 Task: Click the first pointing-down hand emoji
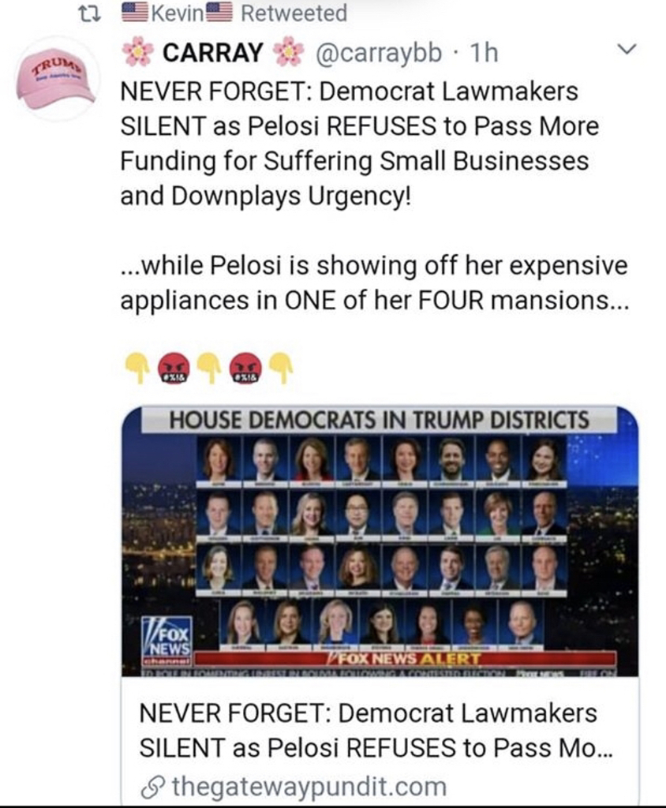137,368
